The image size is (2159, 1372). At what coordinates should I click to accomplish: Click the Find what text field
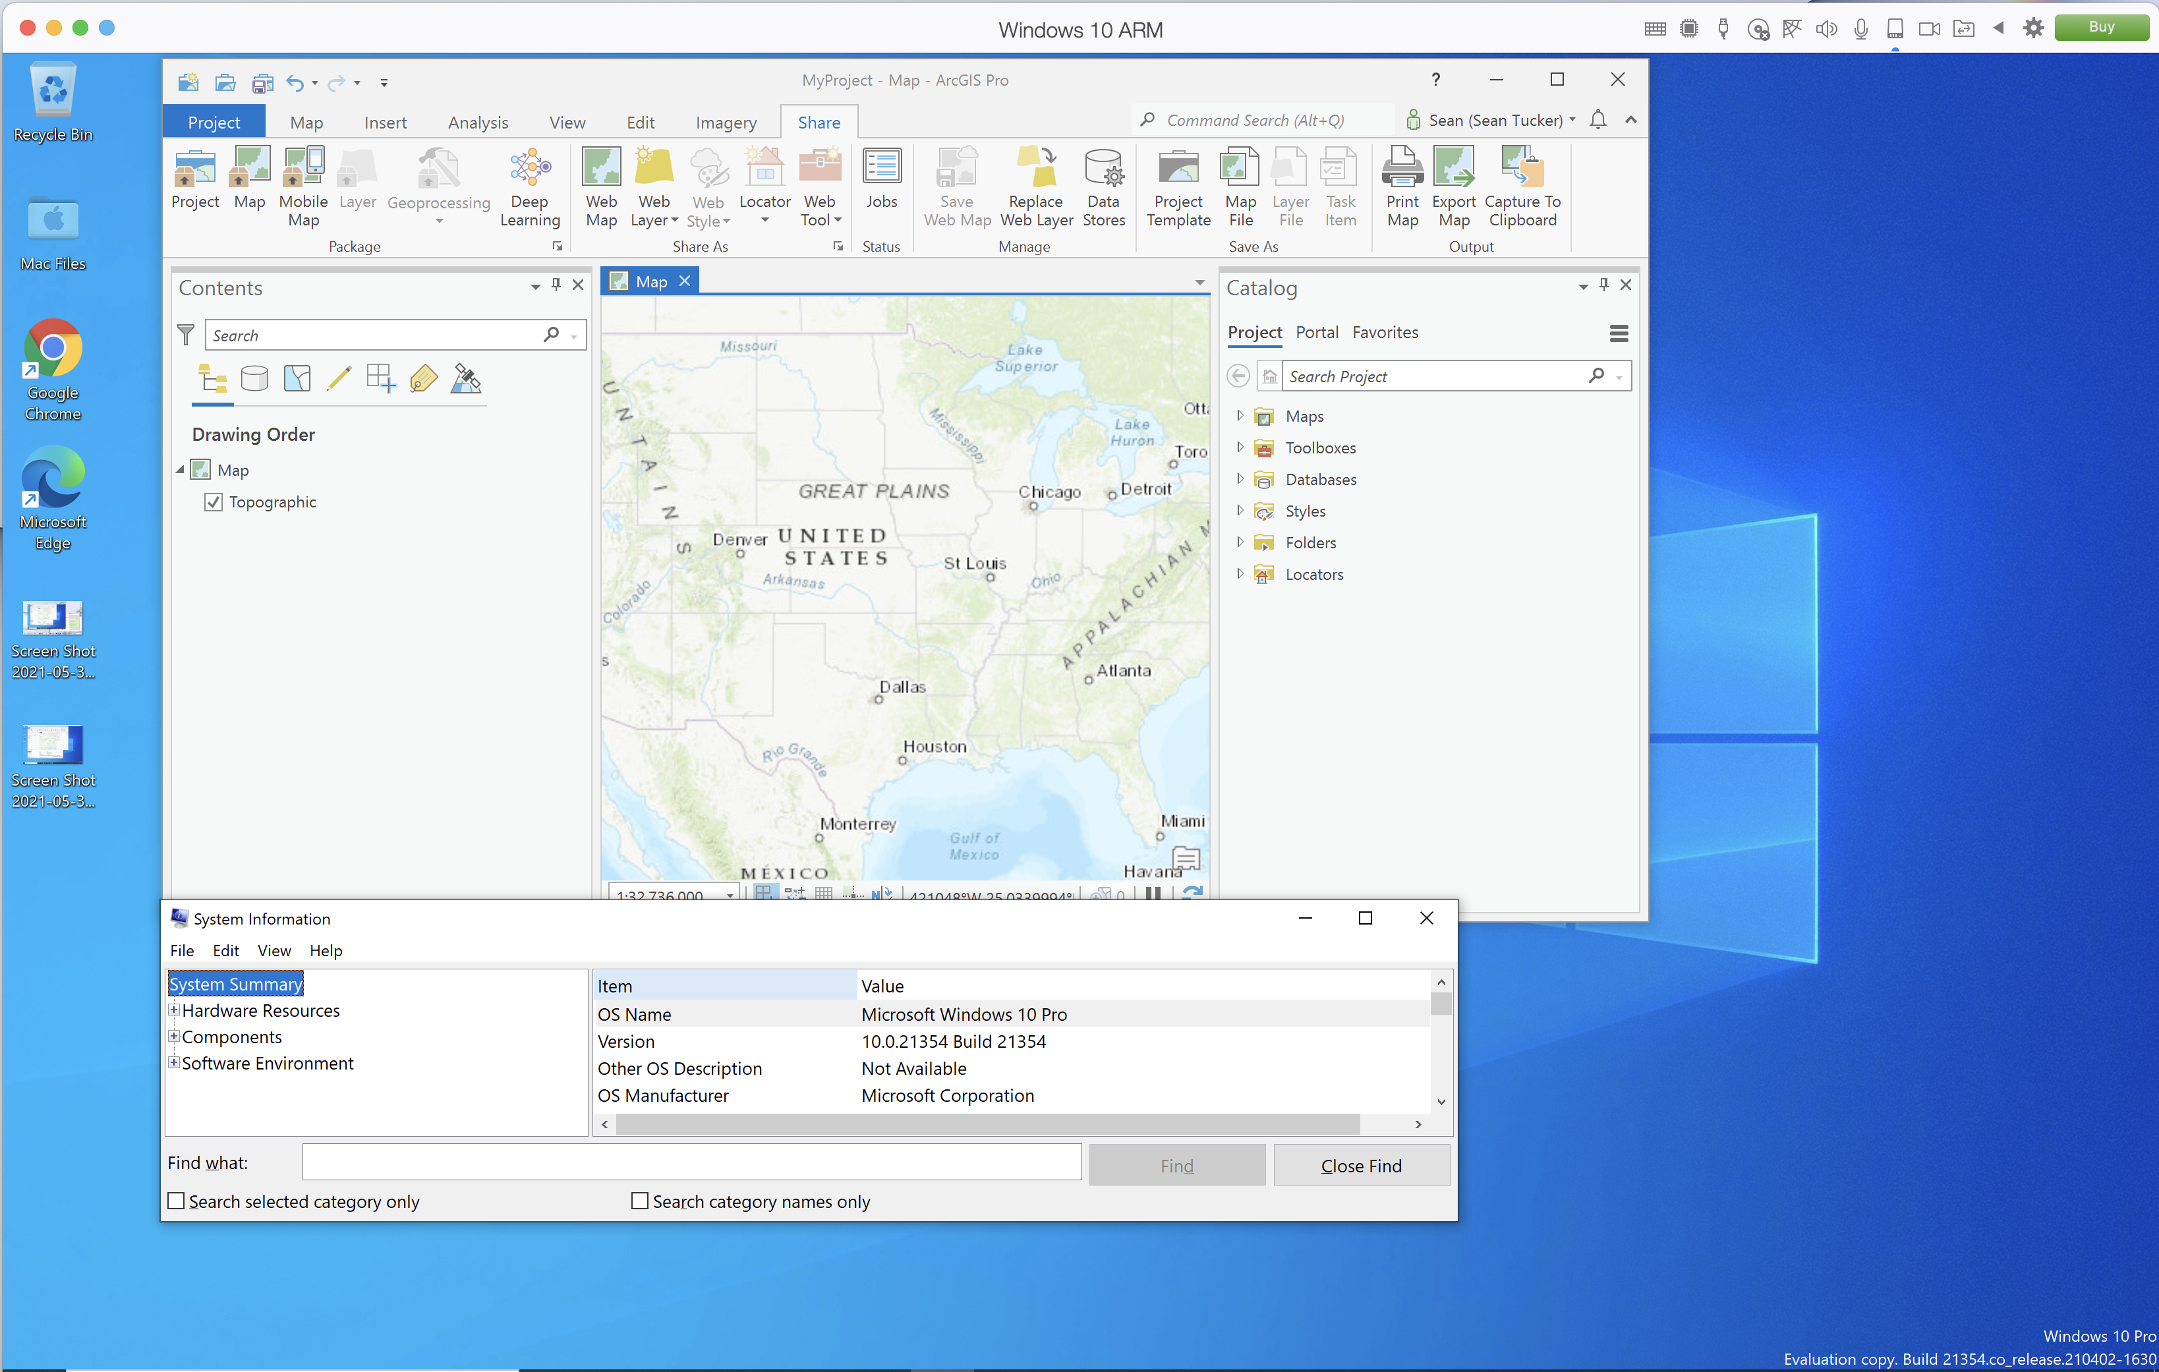pos(691,1162)
